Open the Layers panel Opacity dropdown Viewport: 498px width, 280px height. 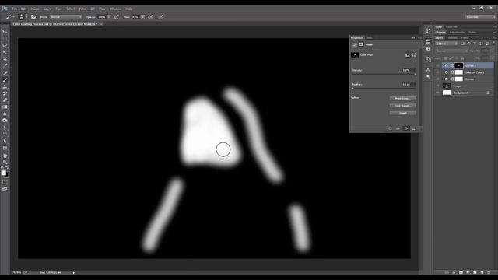(493, 51)
